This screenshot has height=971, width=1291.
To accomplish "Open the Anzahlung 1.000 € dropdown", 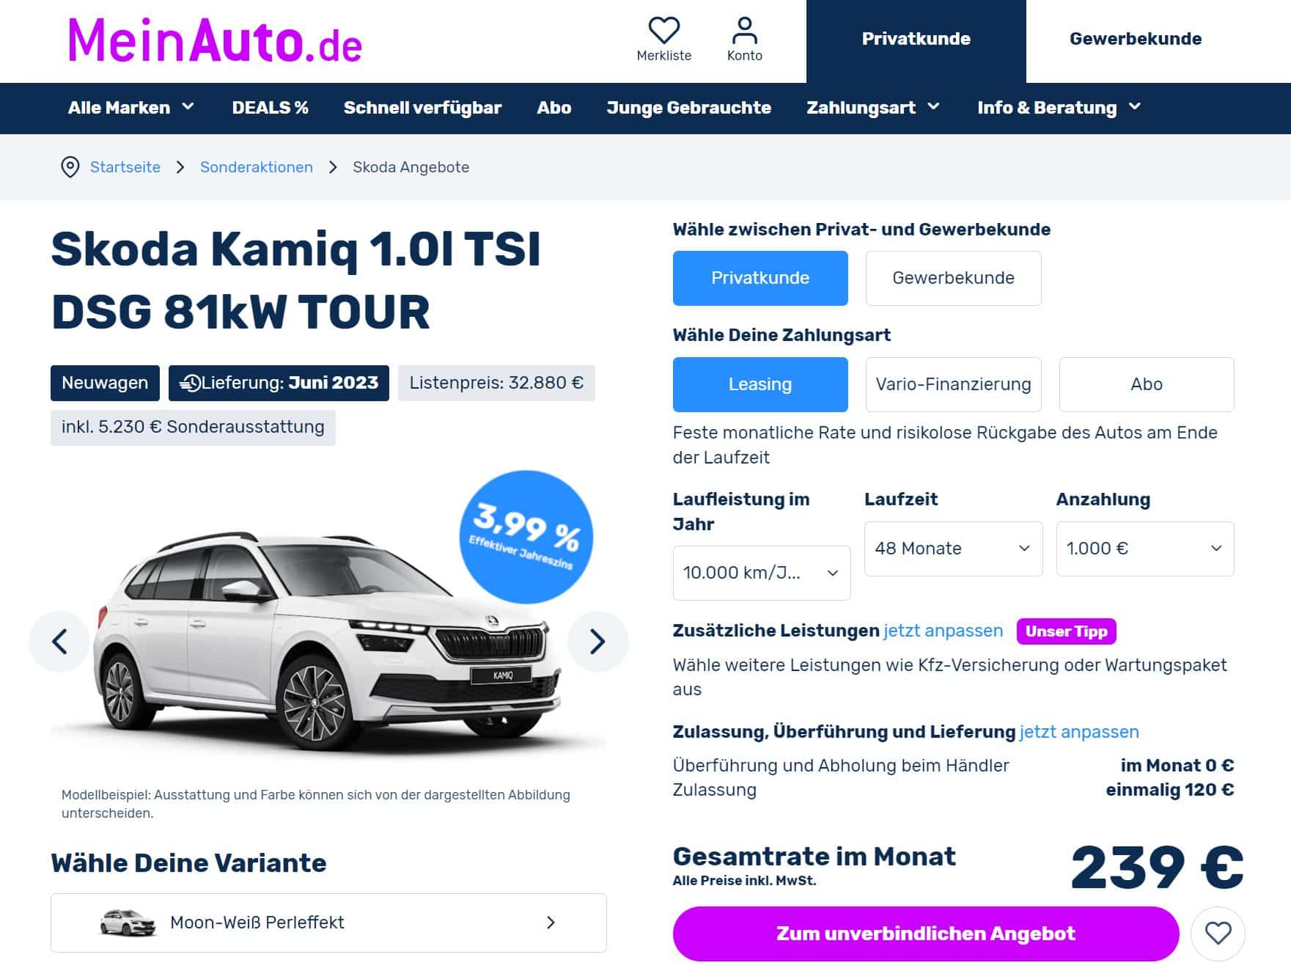I will pos(1144,549).
